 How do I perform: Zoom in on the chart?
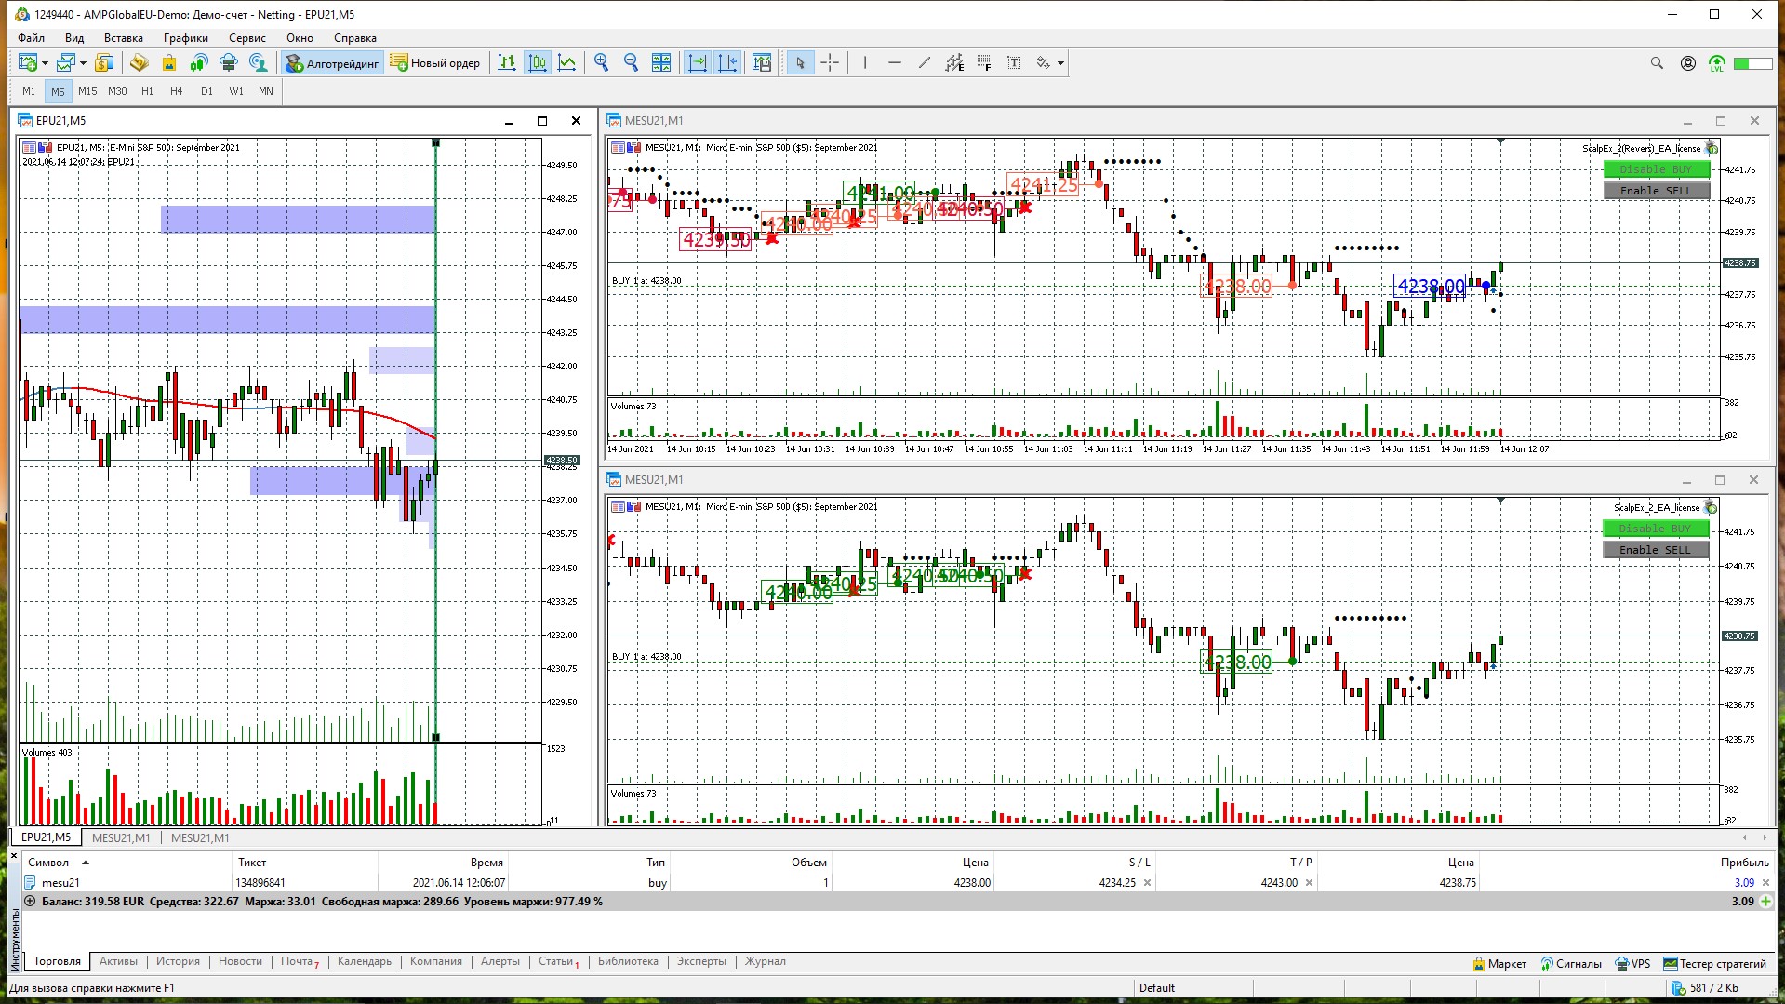(x=602, y=63)
